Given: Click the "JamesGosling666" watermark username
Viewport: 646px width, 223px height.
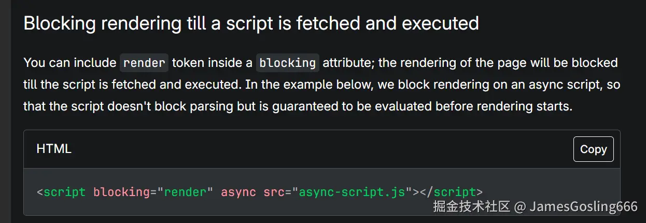Looking at the screenshot, I should (583, 207).
